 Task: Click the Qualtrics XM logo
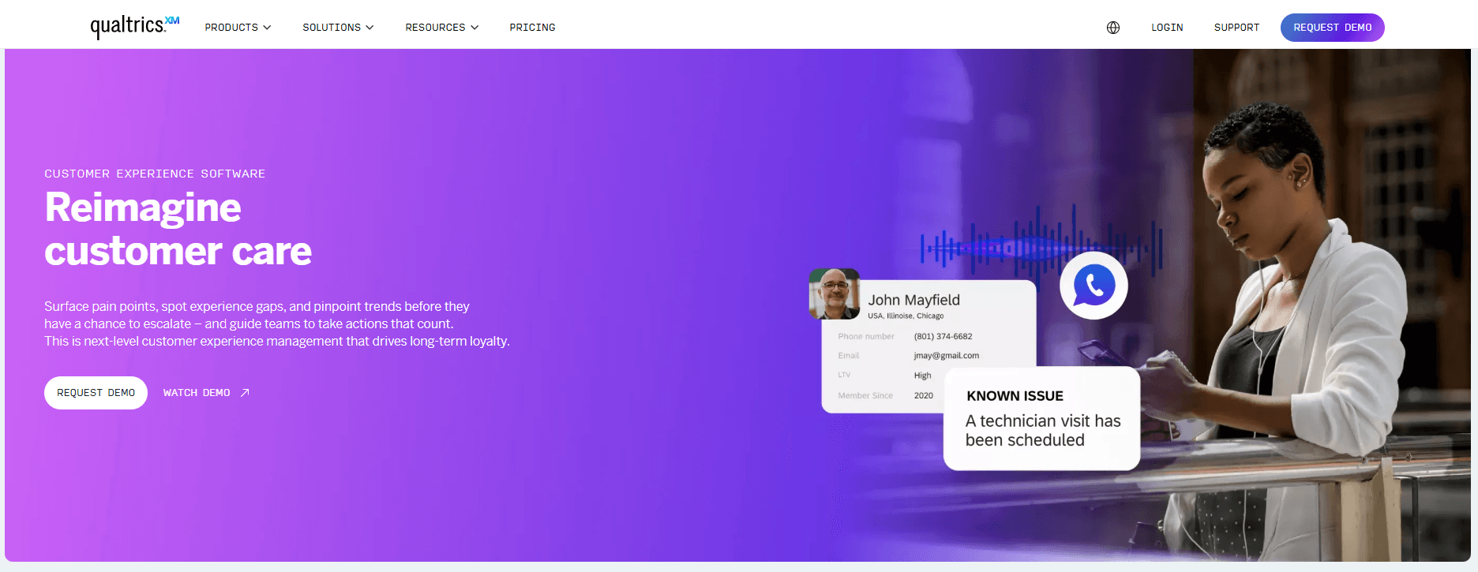[135, 26]
